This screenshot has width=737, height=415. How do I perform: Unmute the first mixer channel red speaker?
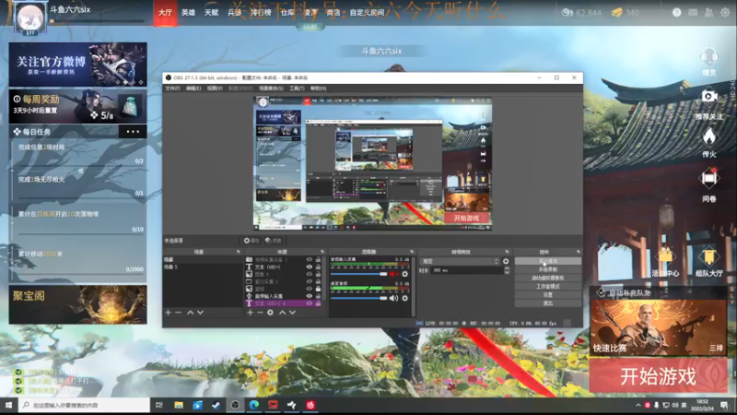point(393,274)
